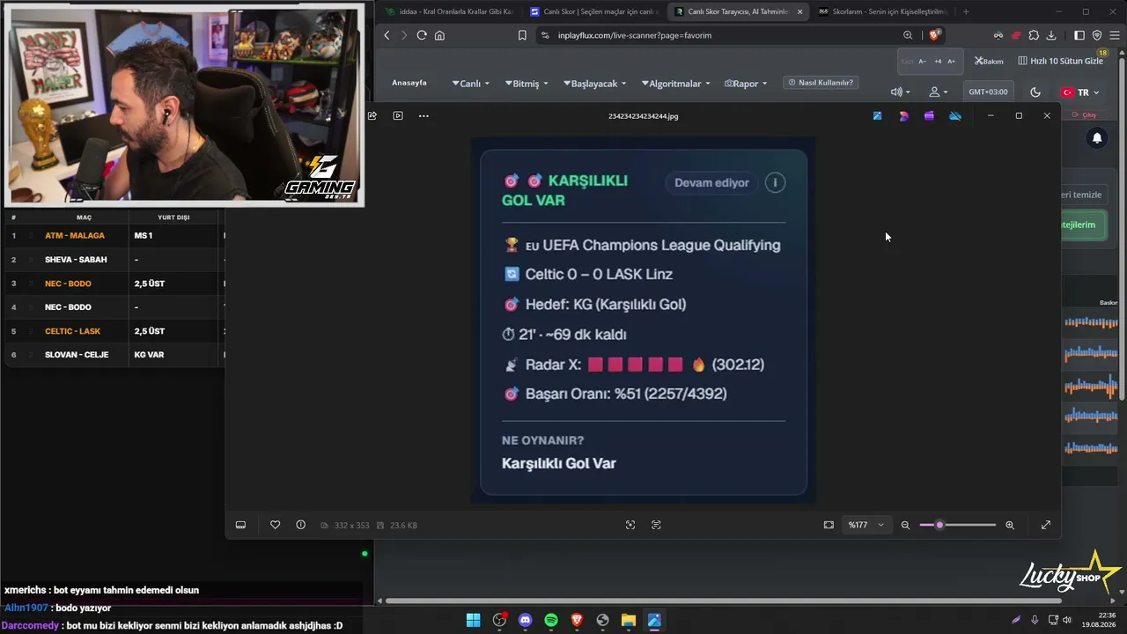
Task: Bookmark the current page
Action: point(522,35)
